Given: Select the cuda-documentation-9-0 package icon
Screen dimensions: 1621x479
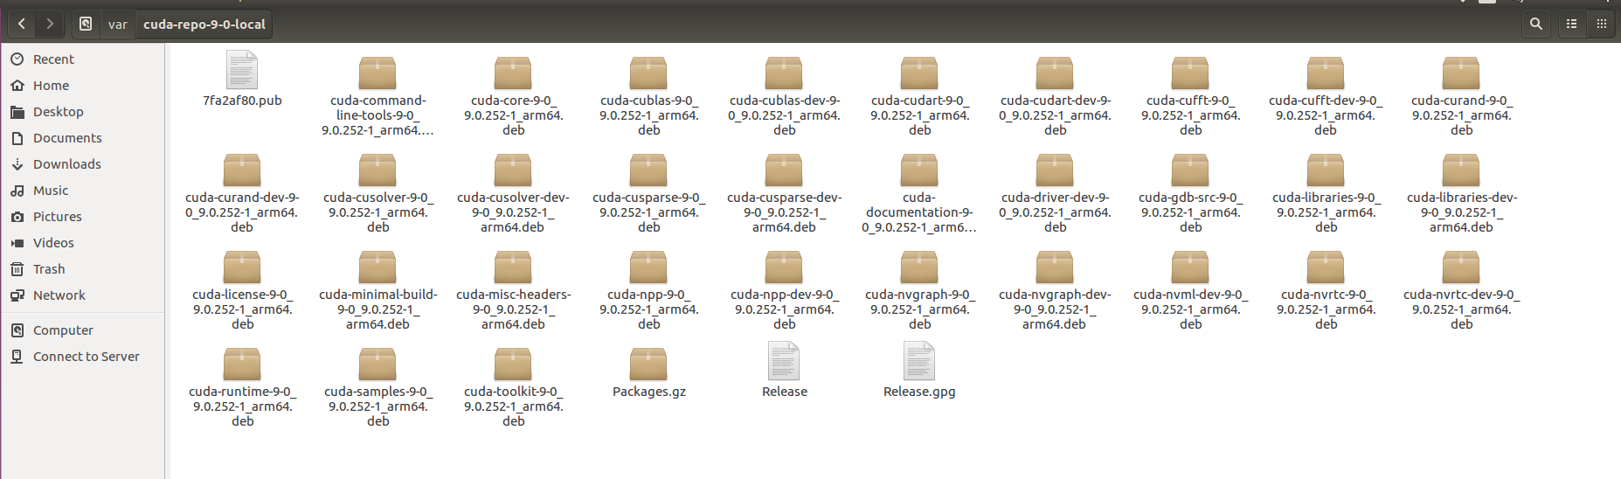Looking at the screenshot, I should 919,170.
